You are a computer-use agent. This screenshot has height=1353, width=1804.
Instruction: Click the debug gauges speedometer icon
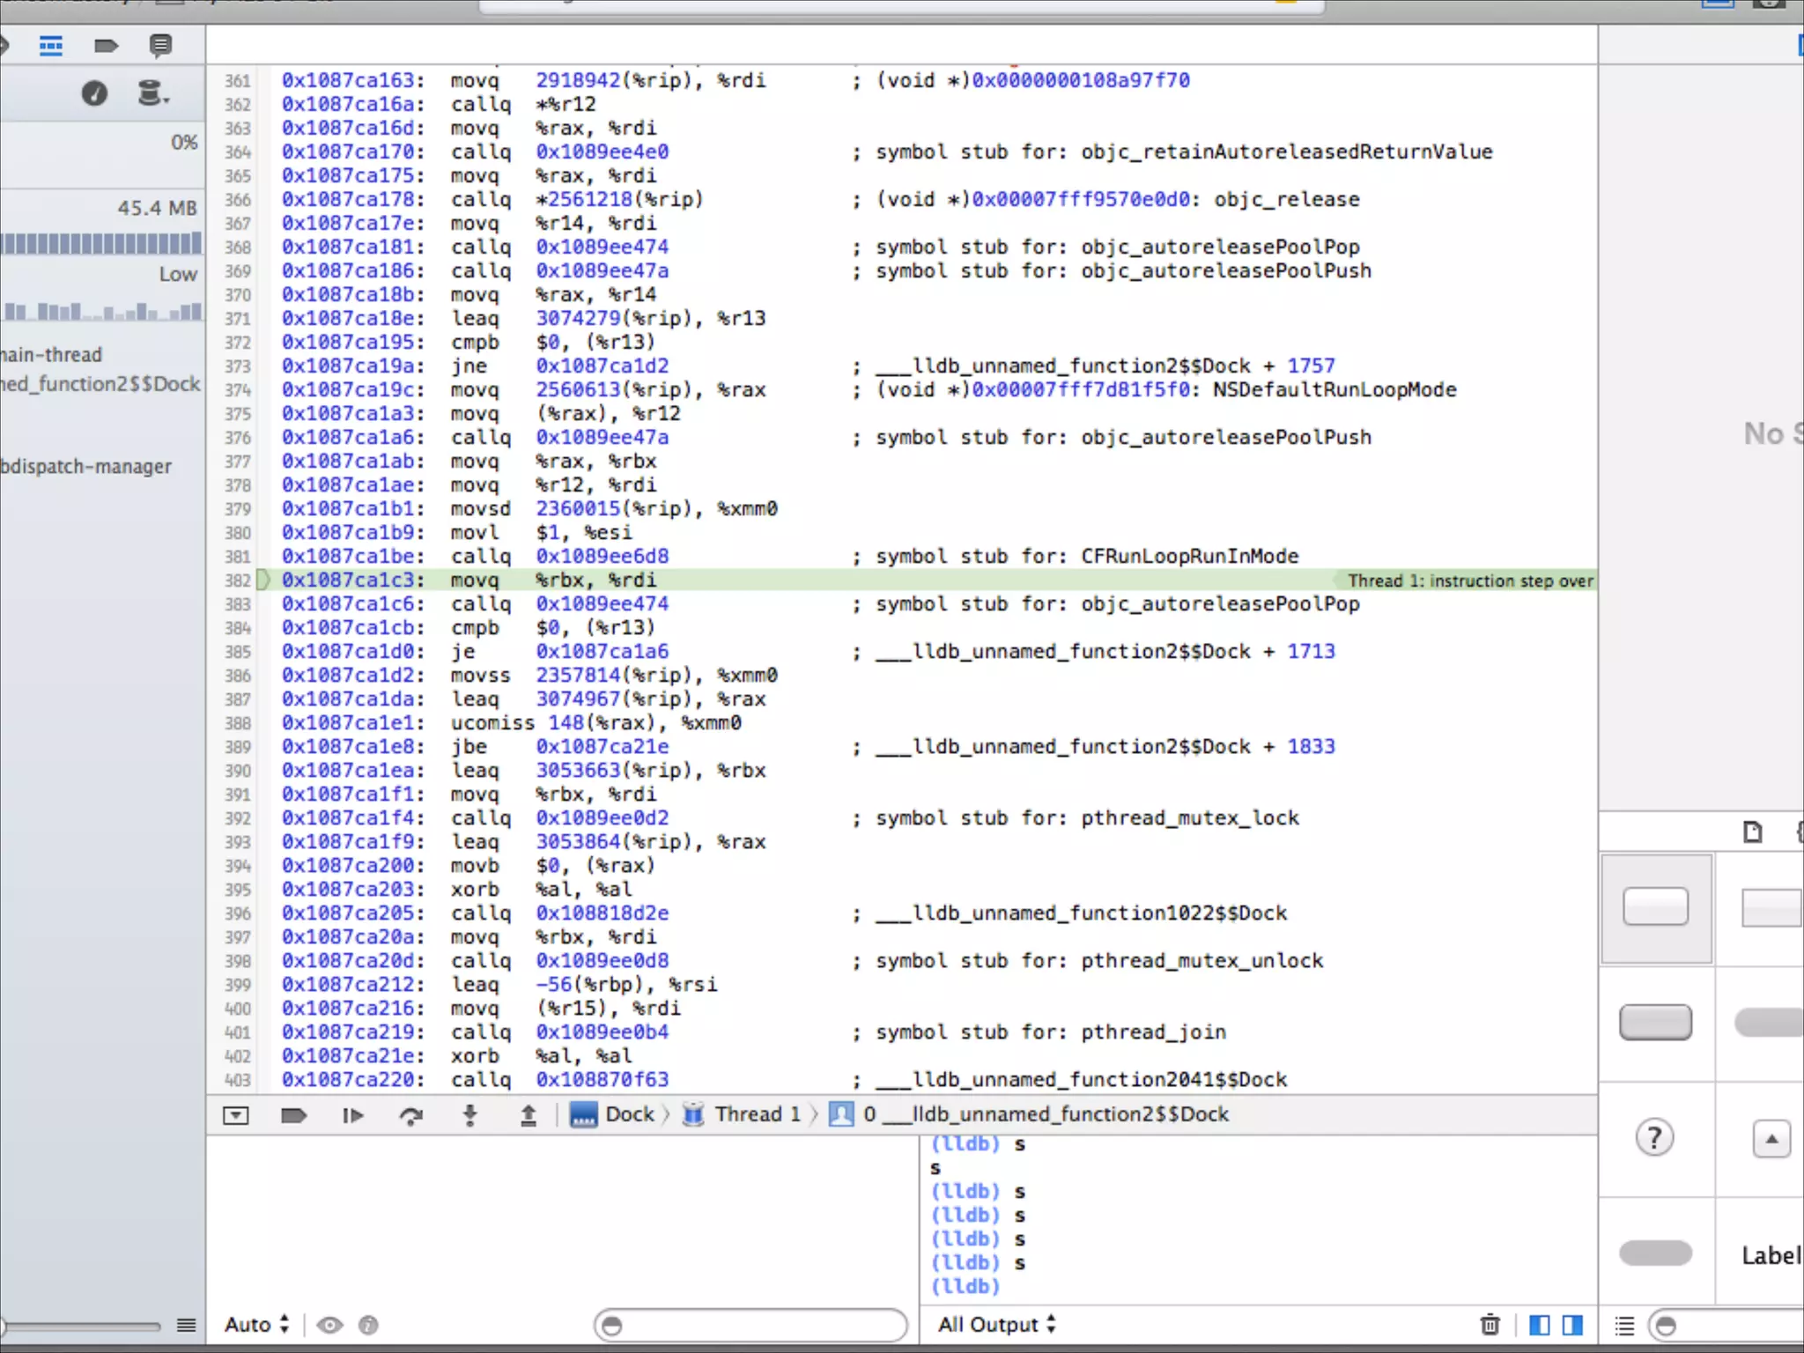[x=94, y=93]
